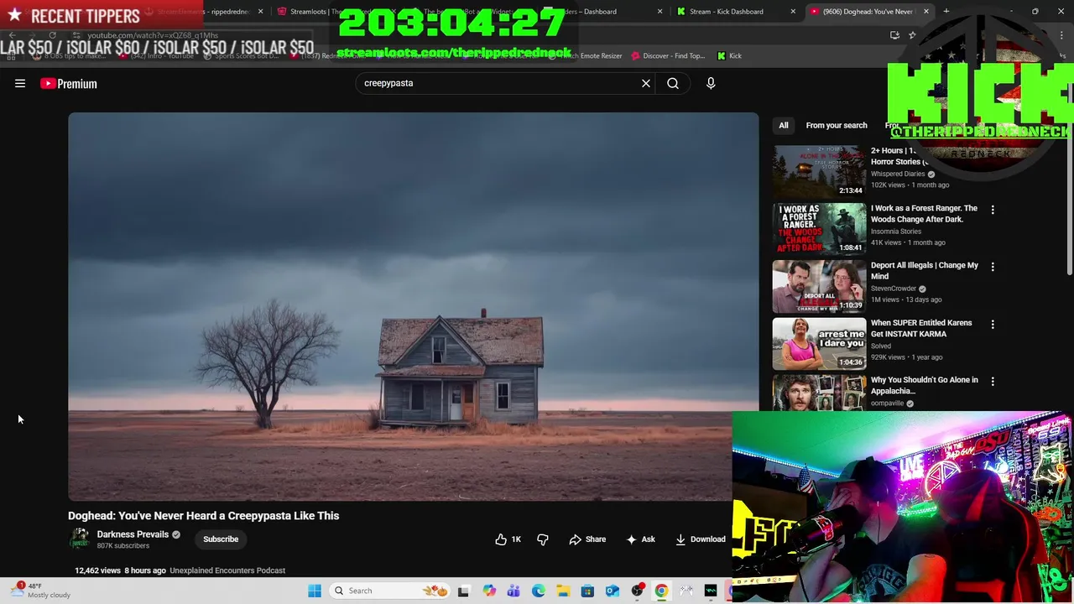Open the YouTube hamburger guide menu

click(x=20, y=83)
